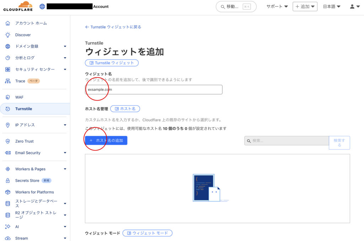Open Trace in sidebar
364x241 pixels.
pos(20,81)
